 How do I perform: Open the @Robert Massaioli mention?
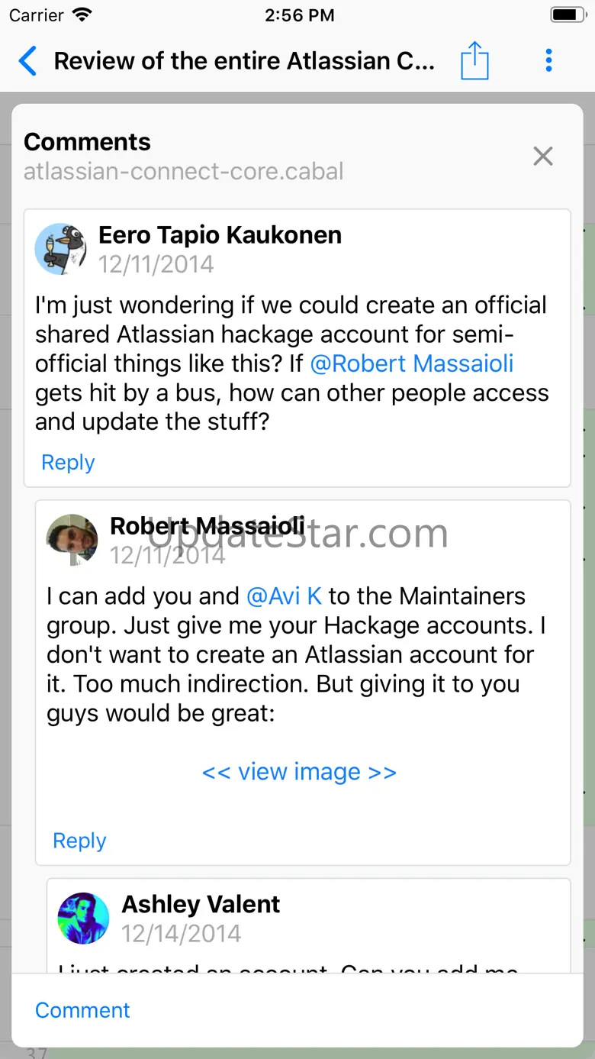pyautogui.click(x=412, y=363)
